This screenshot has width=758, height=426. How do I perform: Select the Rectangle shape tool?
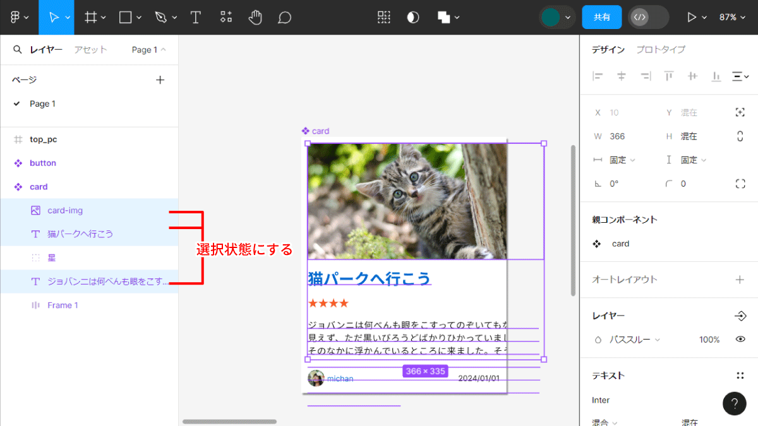pos(126,17)
